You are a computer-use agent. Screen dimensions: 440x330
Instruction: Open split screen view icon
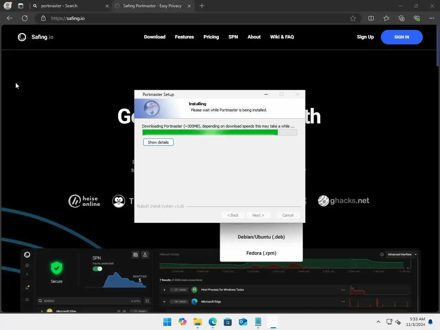[371, 18]
